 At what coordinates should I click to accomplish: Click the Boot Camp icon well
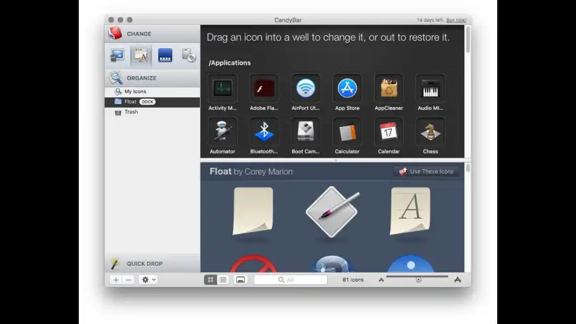[306, 132]
